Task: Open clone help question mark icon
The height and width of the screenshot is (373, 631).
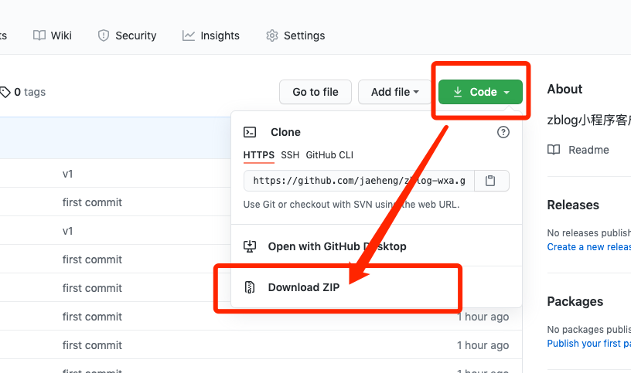Action: point(503,132)
